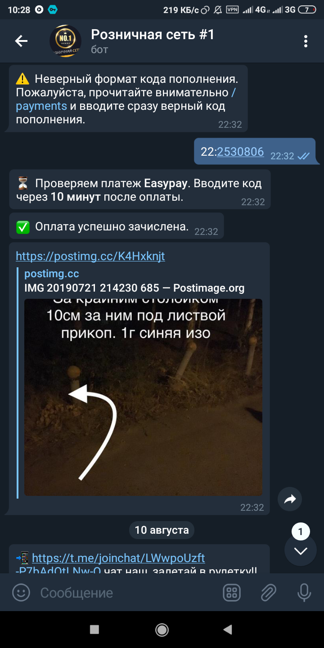Open Розничная сеть #1 chat profile title

153,34
